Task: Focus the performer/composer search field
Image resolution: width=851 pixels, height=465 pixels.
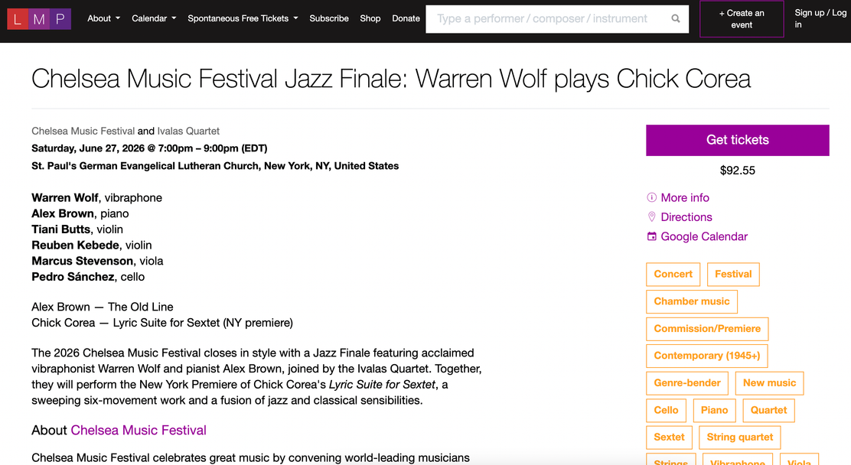Action: (x=548, y=19)
